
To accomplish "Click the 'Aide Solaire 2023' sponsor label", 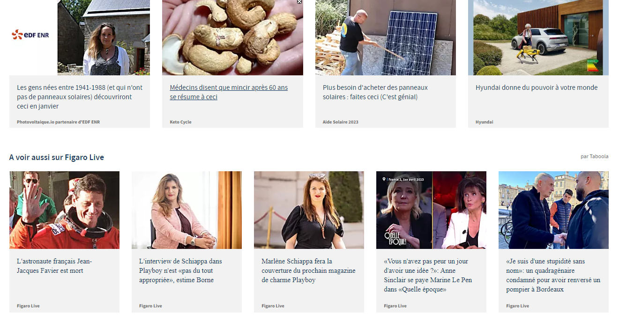I will 341,122.
